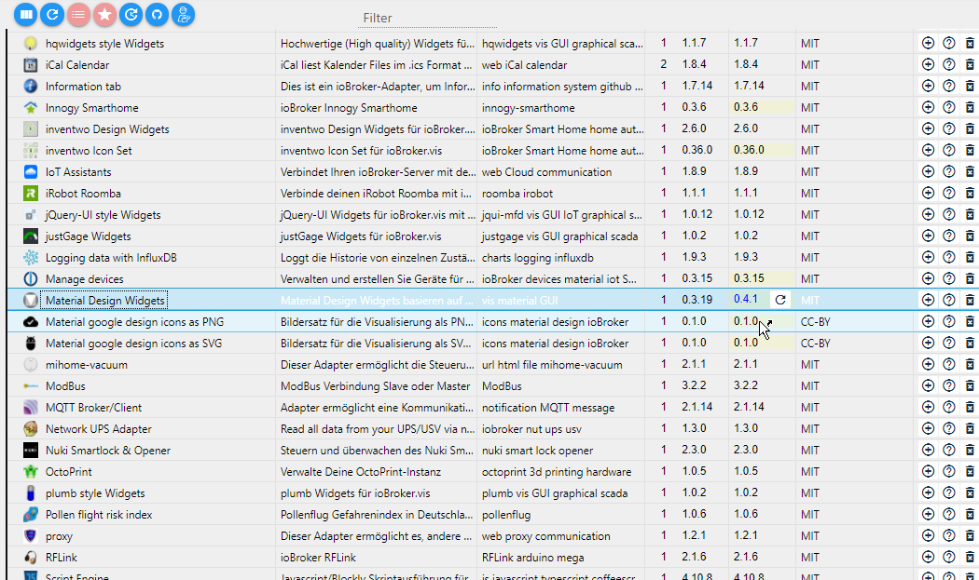Select the Material Design Widgets name cell
Image resolution: width=979 pixels, height=580 pixels.
point(104,301)
